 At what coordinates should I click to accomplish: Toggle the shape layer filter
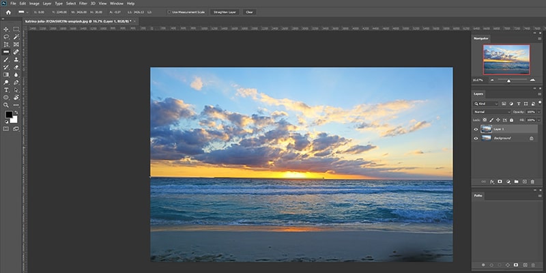point(526,104)
